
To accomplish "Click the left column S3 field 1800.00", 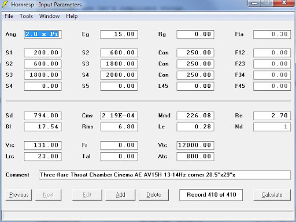I will pos(43,75).
